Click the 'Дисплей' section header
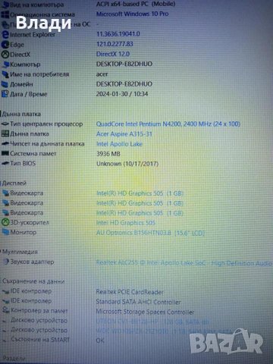Image resolution: width=273 pixels, height=364 pixels. (14, 183)
